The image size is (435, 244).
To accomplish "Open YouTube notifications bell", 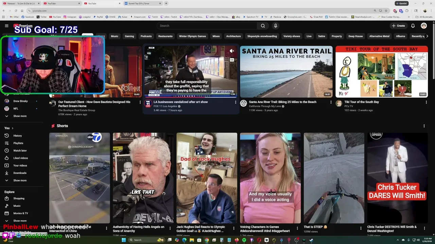I will [x=413, y=26].
